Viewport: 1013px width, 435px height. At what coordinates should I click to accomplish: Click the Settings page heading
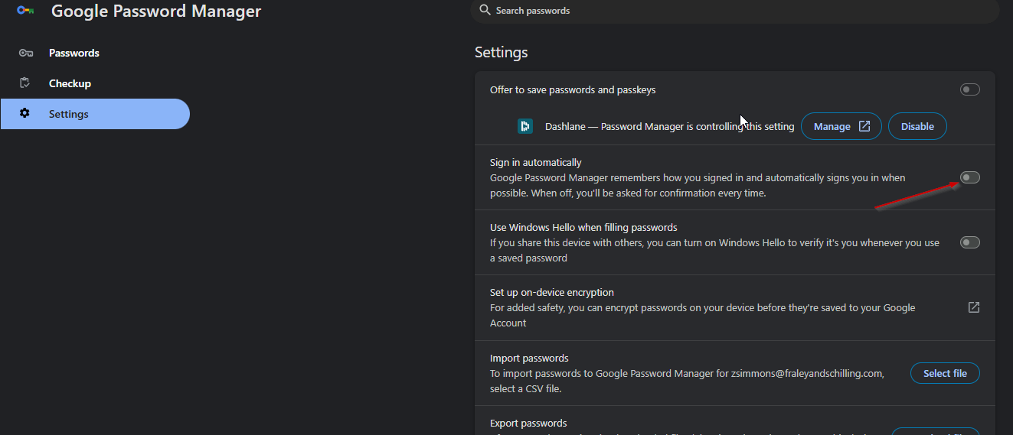click(x=502, y=53)
